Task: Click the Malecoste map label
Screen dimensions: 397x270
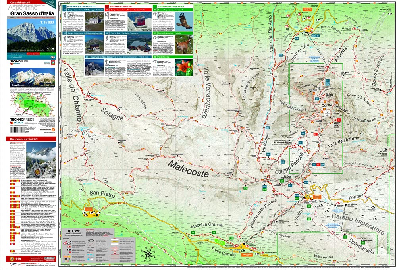Action: (x=188, y=169)
